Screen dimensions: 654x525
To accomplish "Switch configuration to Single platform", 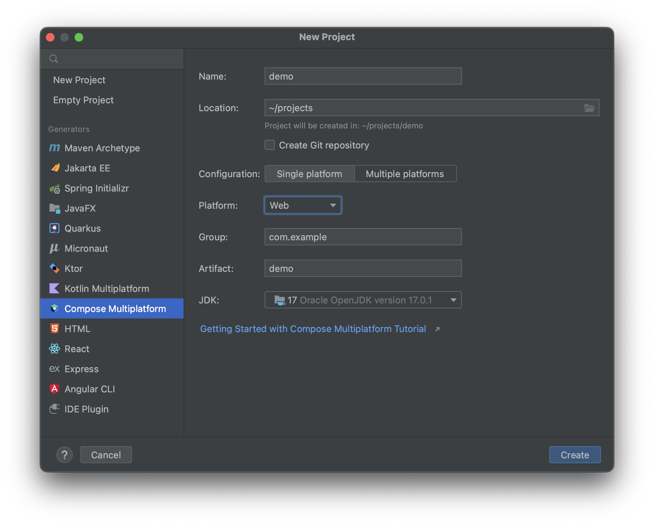I will coord(309,174).
